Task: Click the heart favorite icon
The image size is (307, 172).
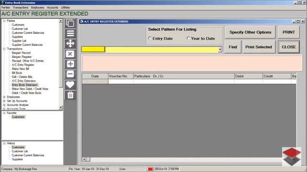Action: 71,85
